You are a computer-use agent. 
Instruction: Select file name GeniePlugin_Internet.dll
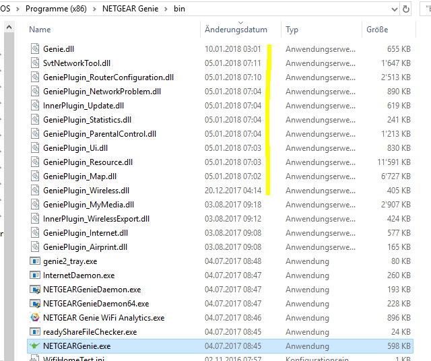click(x=86, y=233)
